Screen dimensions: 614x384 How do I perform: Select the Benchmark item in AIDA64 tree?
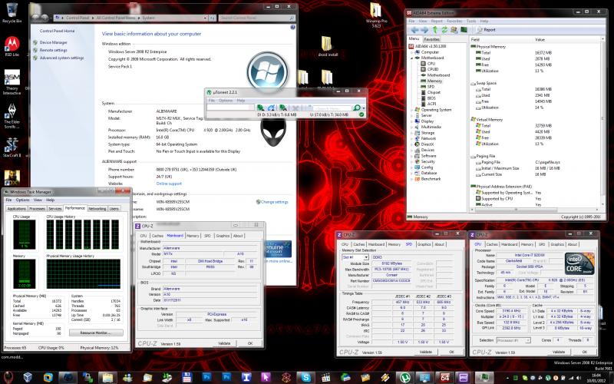431,179
